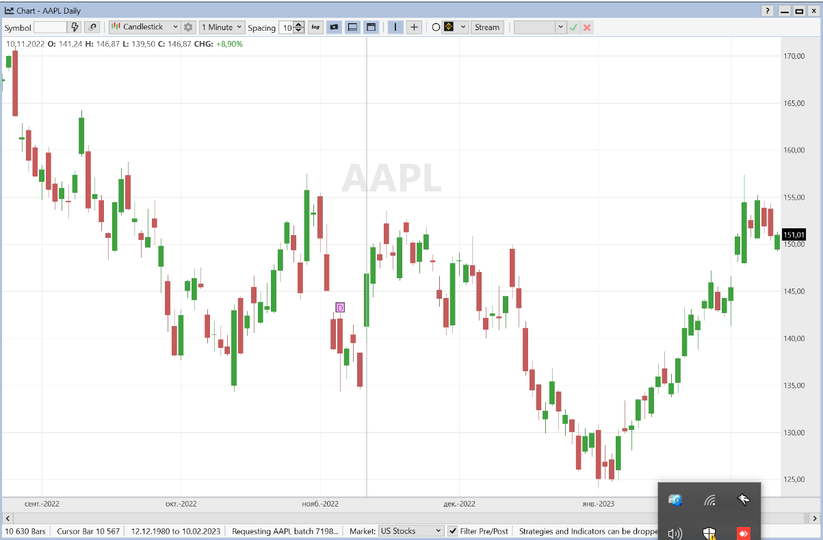
Task: Increase bar spacing with the up arrow
Action: coord(299,25)
